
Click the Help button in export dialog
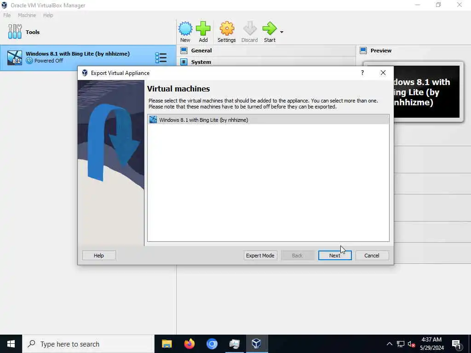98,256
